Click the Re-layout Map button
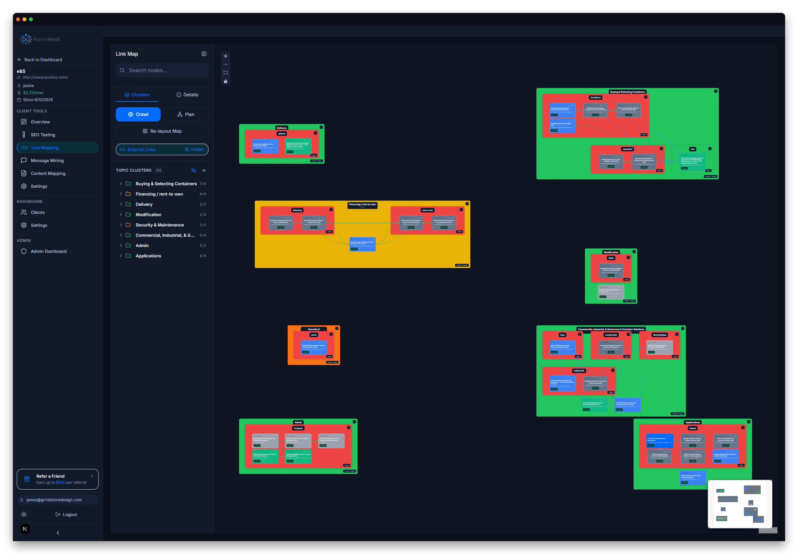 coord(162,131)
